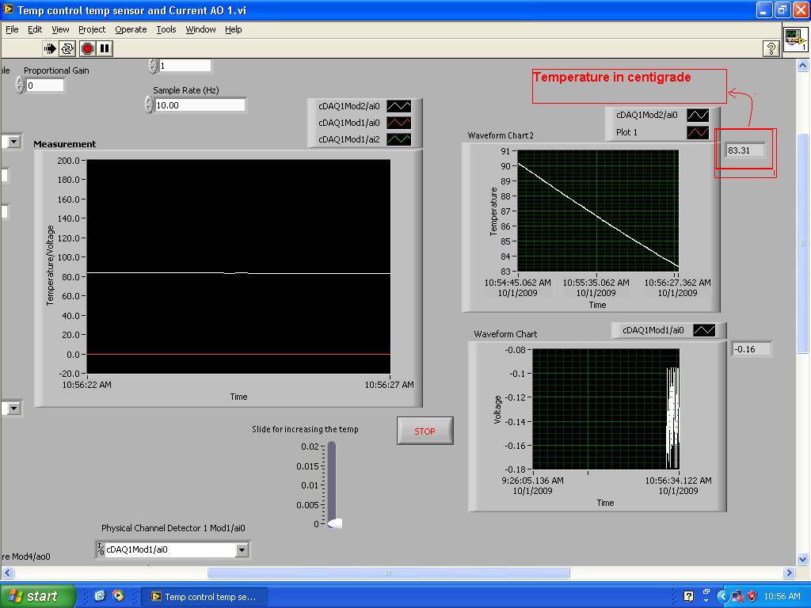
Task: Expand the partially hidden dropdown left of Measurement
Action: pos(13,142)
